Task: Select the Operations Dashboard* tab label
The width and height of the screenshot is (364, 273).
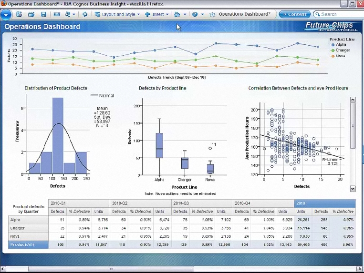Action: pyautogui.click(x=244, y=14)
